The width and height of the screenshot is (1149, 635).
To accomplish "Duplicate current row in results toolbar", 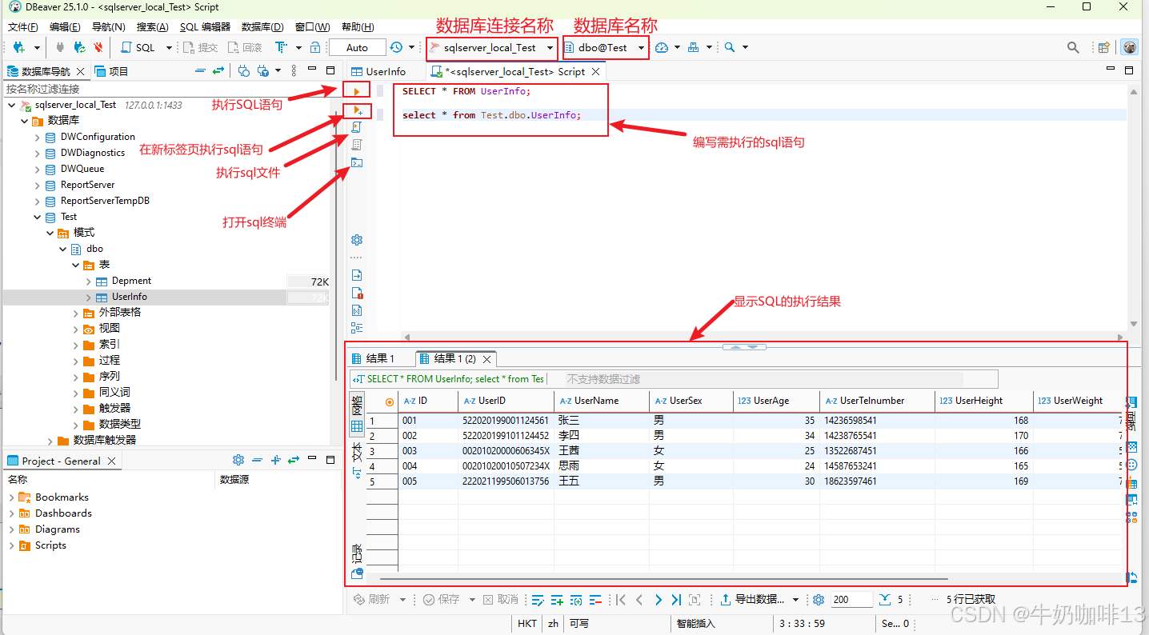I will point(576,599).
